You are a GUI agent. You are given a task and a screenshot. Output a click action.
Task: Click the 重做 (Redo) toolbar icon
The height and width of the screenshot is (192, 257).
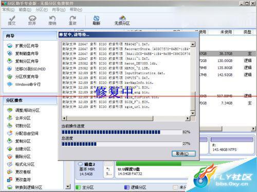[x=72, y=20]
